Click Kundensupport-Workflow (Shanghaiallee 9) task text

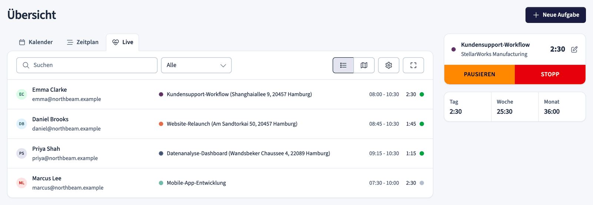239,94
